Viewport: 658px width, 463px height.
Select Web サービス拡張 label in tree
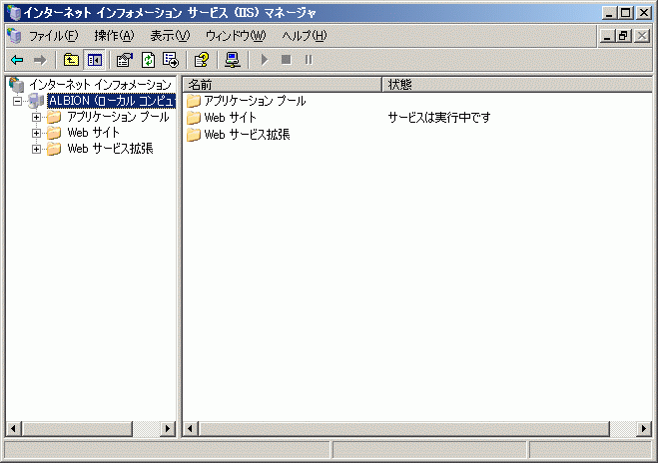pos(110,149)
